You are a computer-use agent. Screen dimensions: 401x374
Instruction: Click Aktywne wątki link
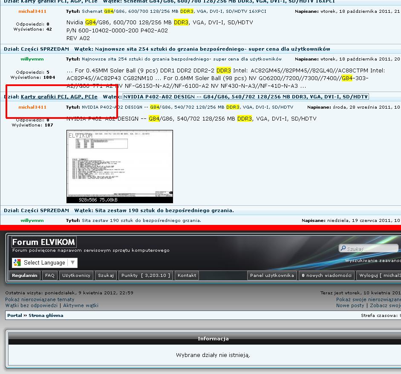81,305
